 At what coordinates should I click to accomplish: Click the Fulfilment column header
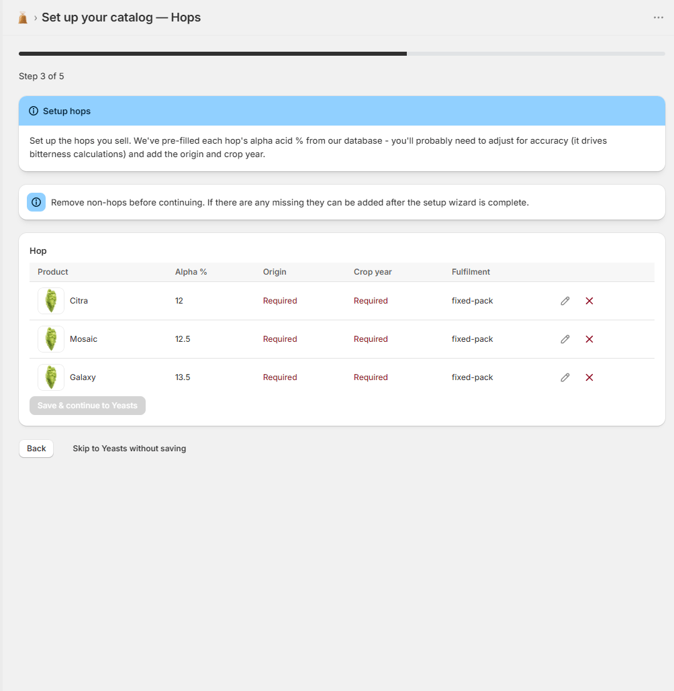(x=471, y=272)
